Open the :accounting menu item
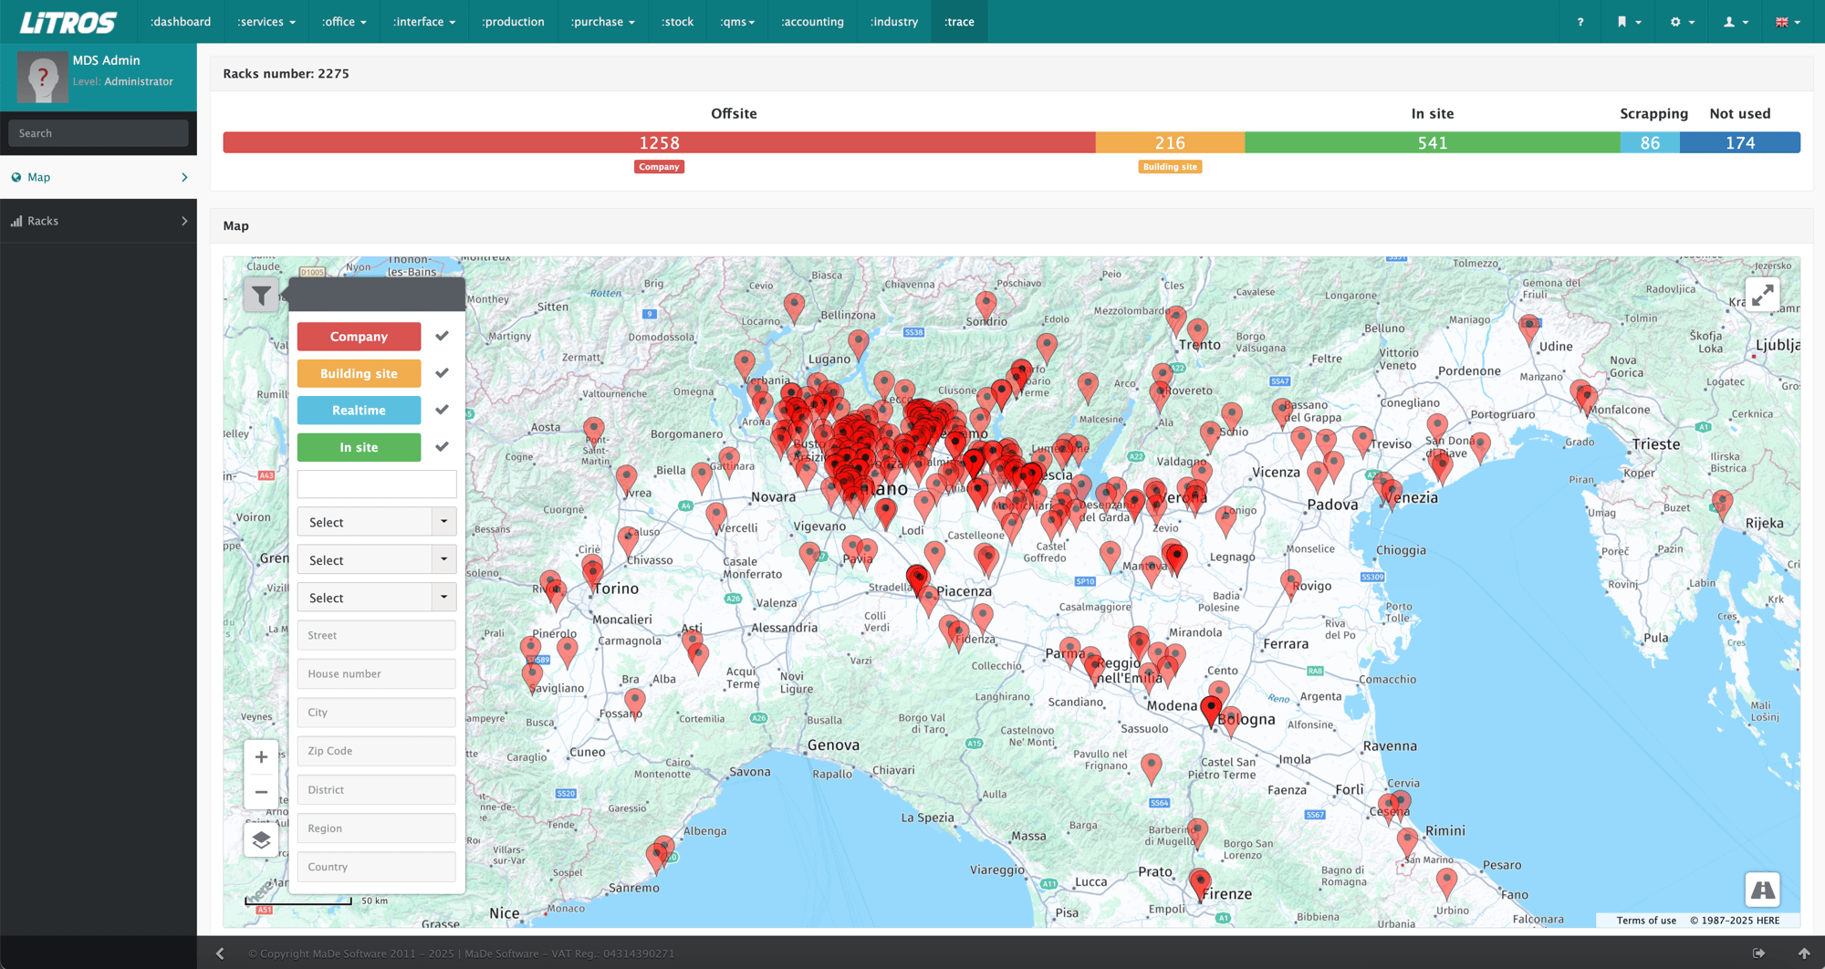 tap(812, 22)
